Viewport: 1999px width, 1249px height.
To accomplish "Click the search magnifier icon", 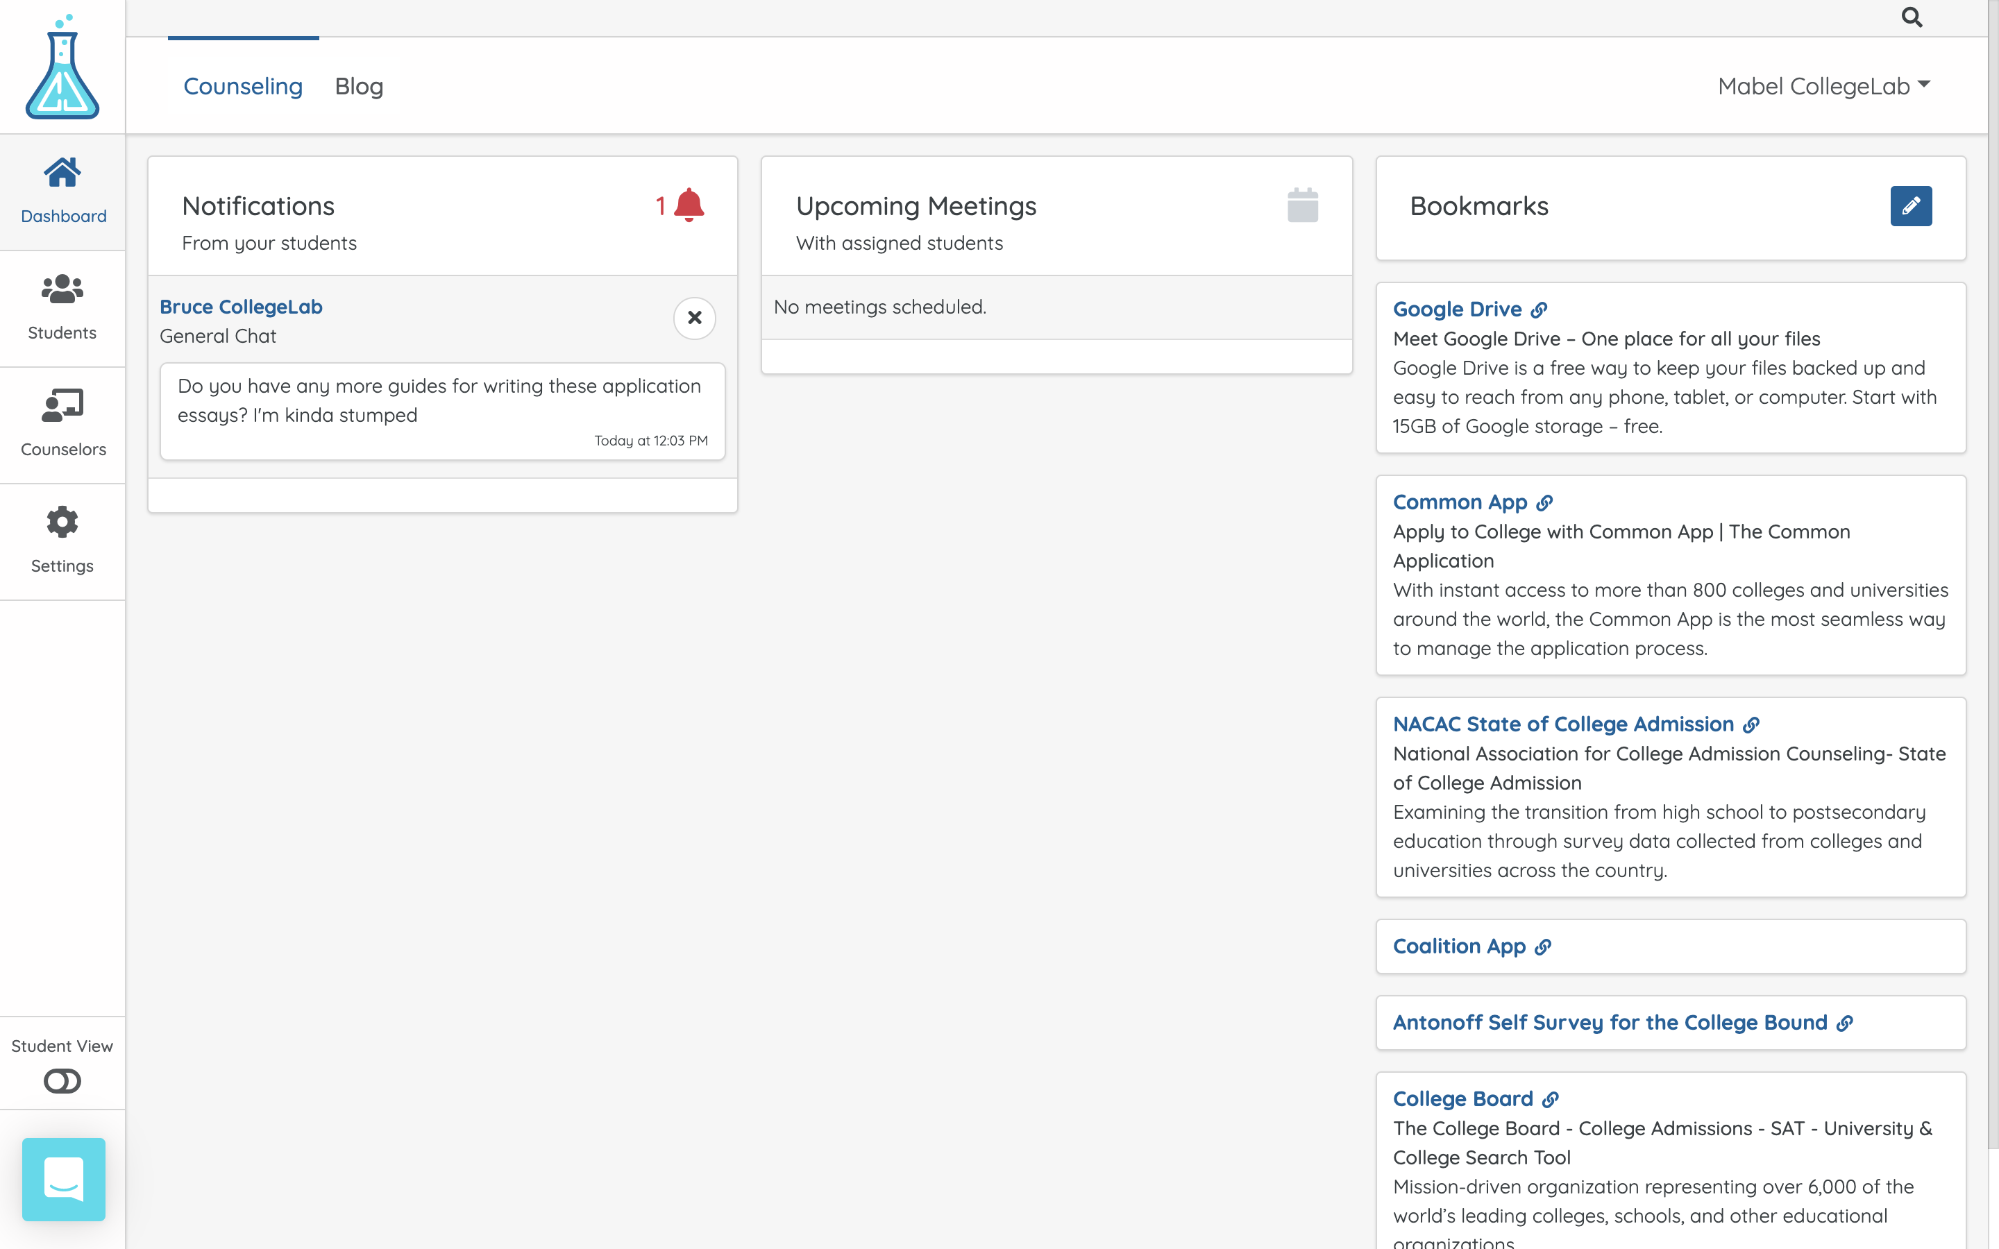I will [1912, 17].
